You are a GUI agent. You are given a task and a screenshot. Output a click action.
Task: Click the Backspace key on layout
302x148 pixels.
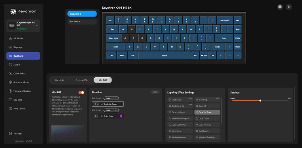[225, 20]
